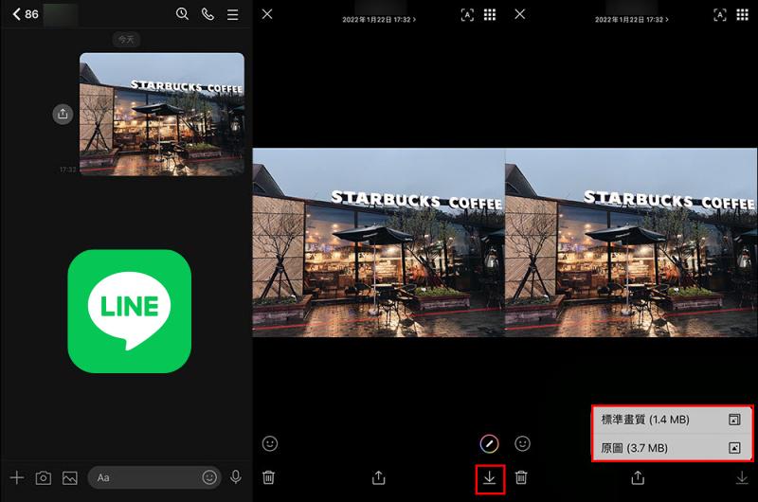Tap smiley reaction in middle viewer
Screen dimensions: 758x502
tap(270, 443)
